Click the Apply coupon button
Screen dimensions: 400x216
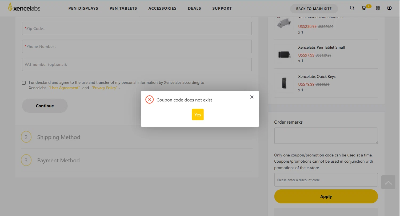[326, 197]
